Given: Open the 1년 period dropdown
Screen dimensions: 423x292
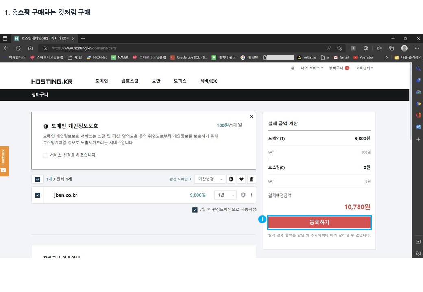Looking at the screenshot, I should click(x=225, y=195).
